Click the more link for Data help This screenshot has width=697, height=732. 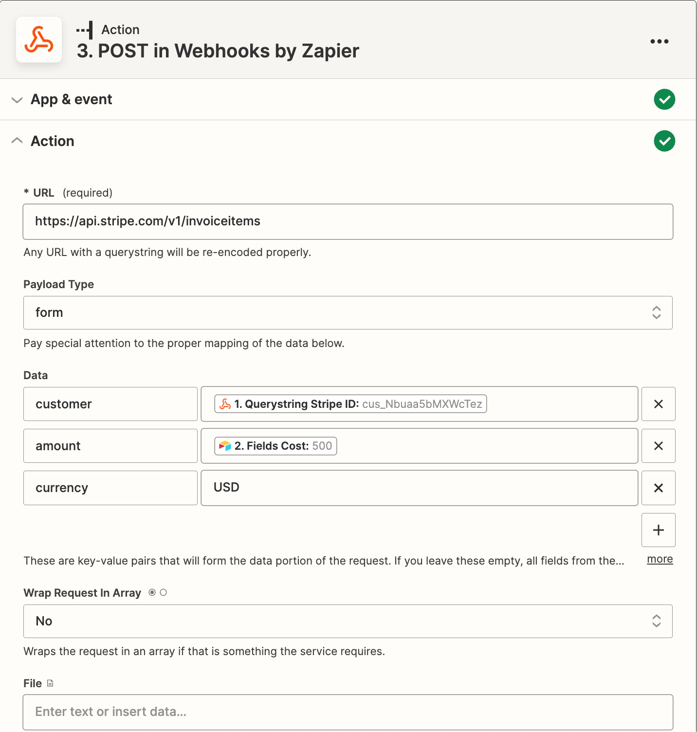(x=660, y=559)
